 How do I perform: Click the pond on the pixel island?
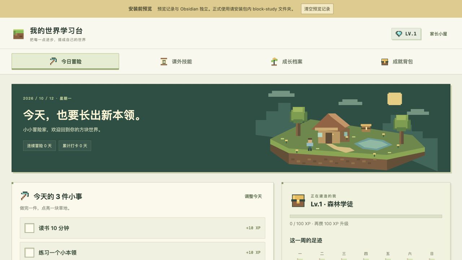(373, 144)
